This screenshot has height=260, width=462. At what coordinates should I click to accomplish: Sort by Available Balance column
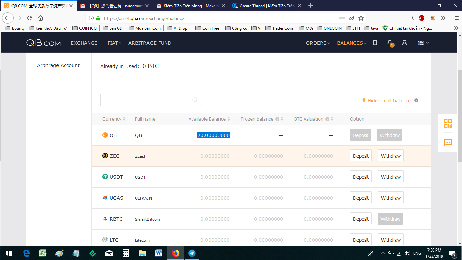coord(209,119)
